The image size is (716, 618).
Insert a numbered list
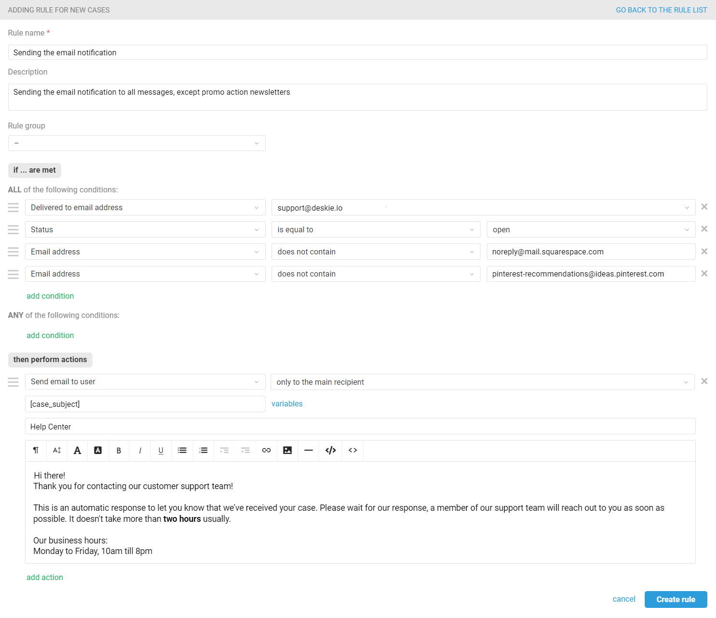click(203, 451)
